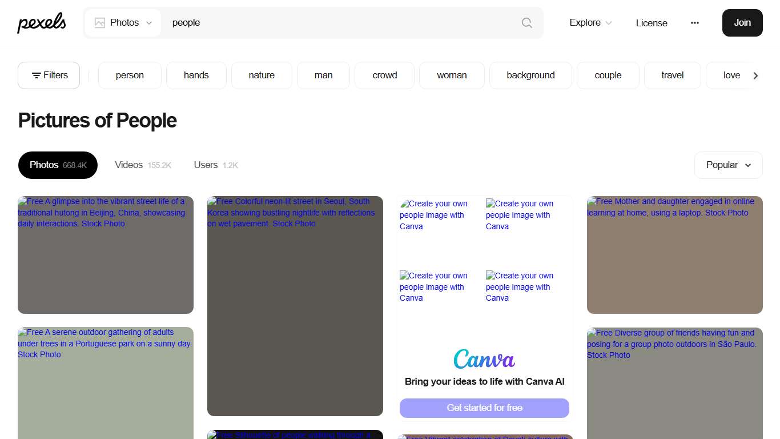Click the Join button
This screenshot has height=439, width=780.
(742, 23)
